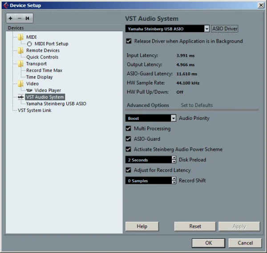Decrease Disk Preload with down arrow
Screen dimensions: 267x253
coord(174,162)
